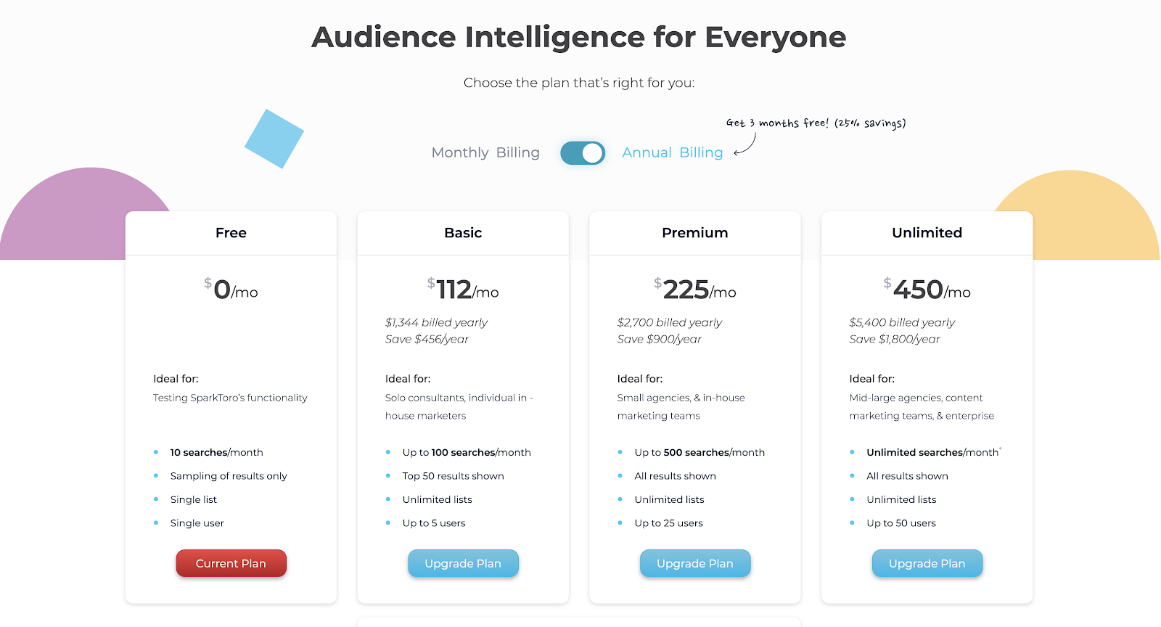
Task: Click the curved arrow near Annual Billing
Action: point(744,145)
